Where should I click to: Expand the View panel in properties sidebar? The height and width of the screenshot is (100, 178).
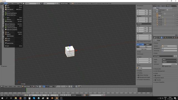pyautogui.click(x=139, y=52)
